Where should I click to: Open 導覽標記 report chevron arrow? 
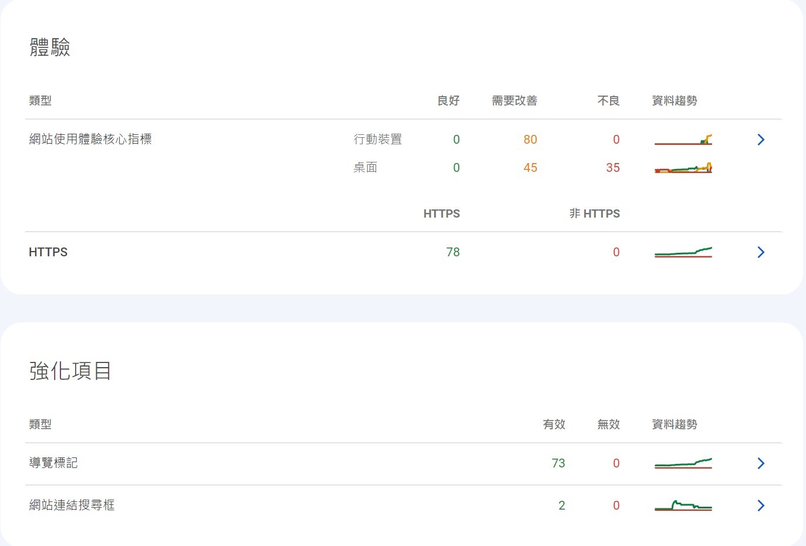click(761, 463)
